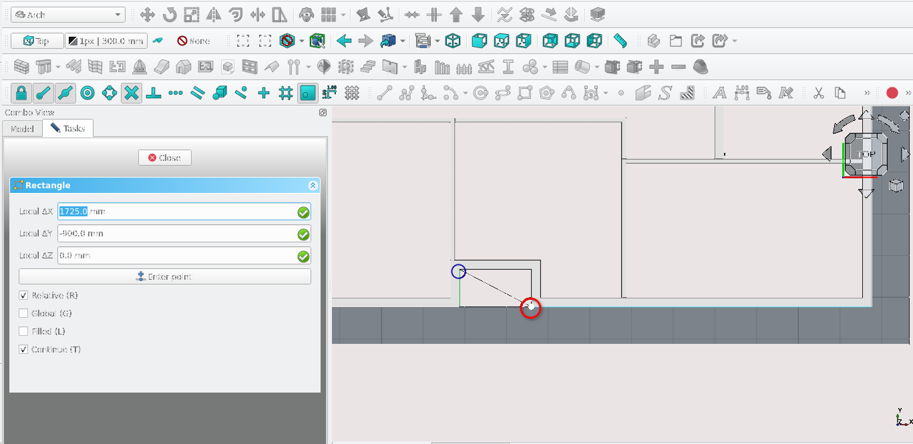Image resolution: width=913 pixels, height=444 pixels.
Task: Select the Tasks tab
Action: [67, 128]
